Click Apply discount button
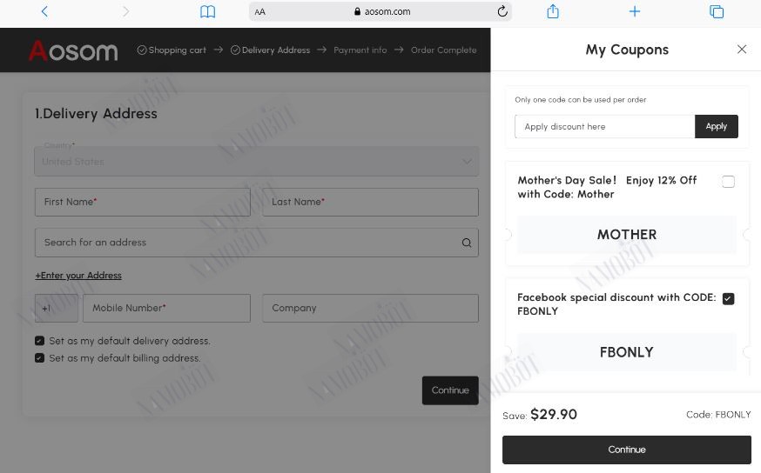Screen dimensions: 761x473 point(717,126)
